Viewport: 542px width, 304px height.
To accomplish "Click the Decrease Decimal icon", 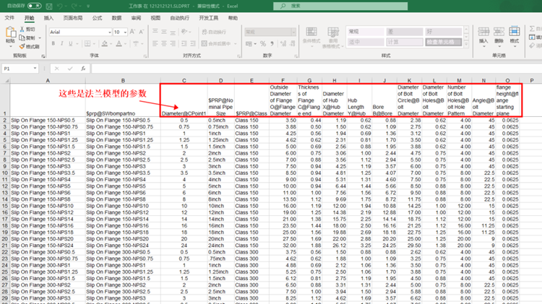I will 293,43.
